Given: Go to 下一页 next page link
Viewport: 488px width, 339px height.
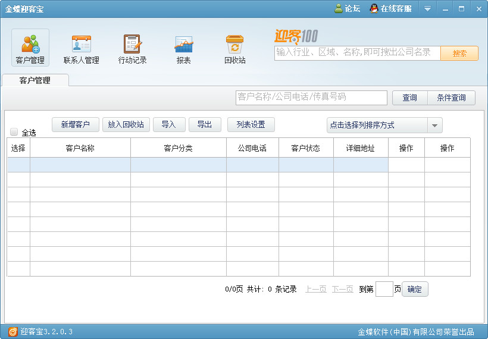Looking at the screenshot, I should click(x=343, y=289).
